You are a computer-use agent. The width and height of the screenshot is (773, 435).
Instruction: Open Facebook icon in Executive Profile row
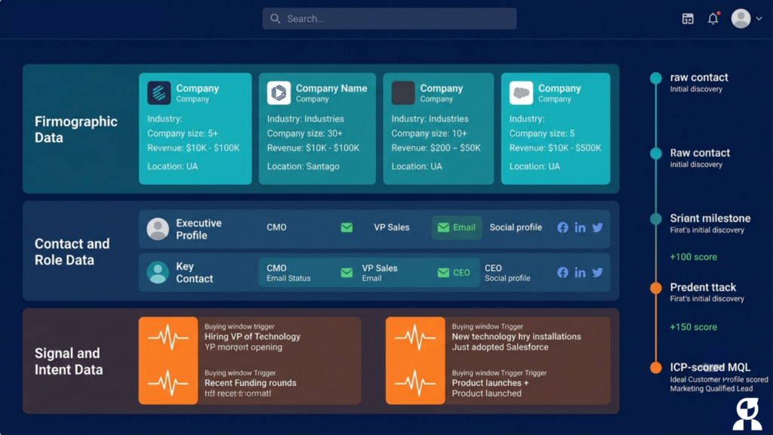562,227
